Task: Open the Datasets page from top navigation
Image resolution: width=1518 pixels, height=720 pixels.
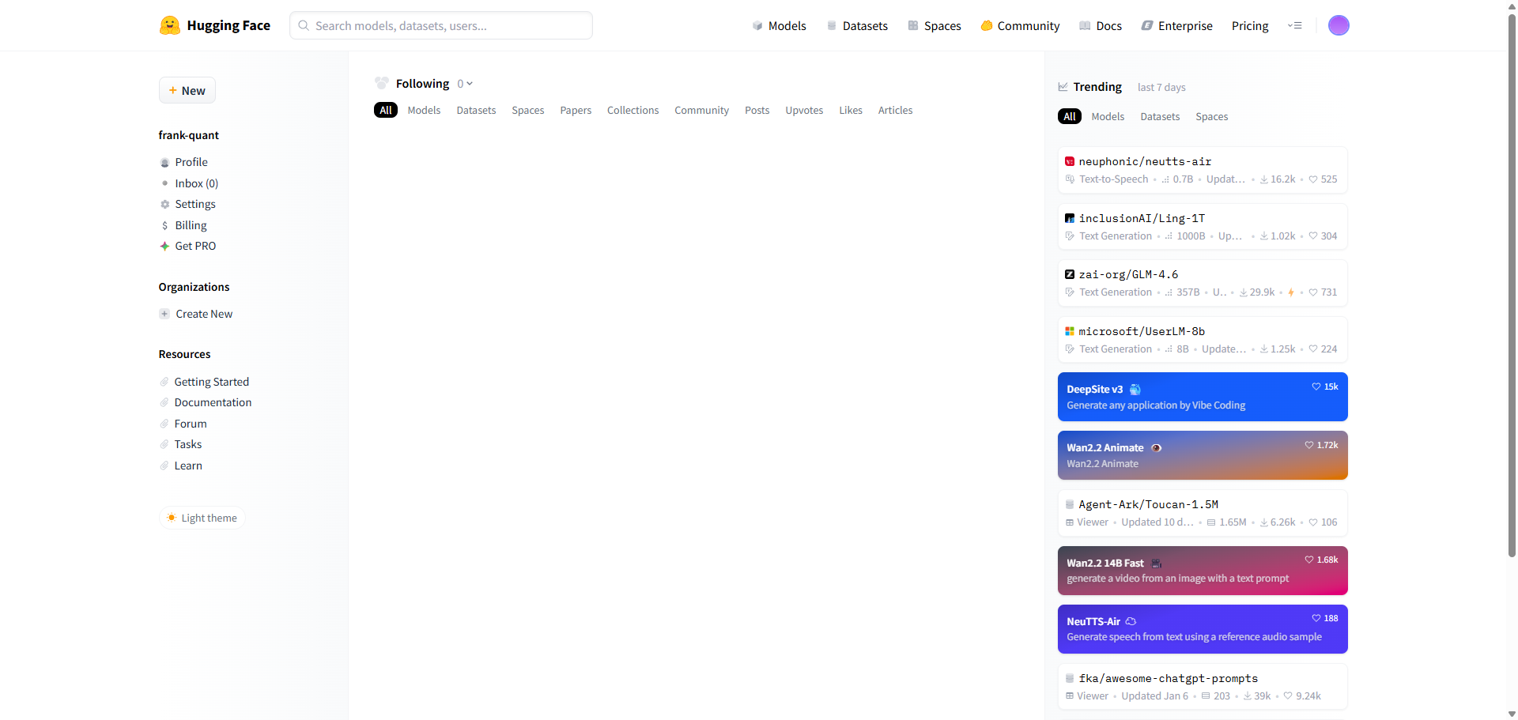Action: [857, 25]
